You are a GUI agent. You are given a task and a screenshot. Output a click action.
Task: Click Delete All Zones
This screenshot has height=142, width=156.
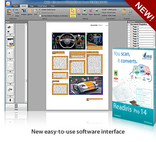(46, 13)
